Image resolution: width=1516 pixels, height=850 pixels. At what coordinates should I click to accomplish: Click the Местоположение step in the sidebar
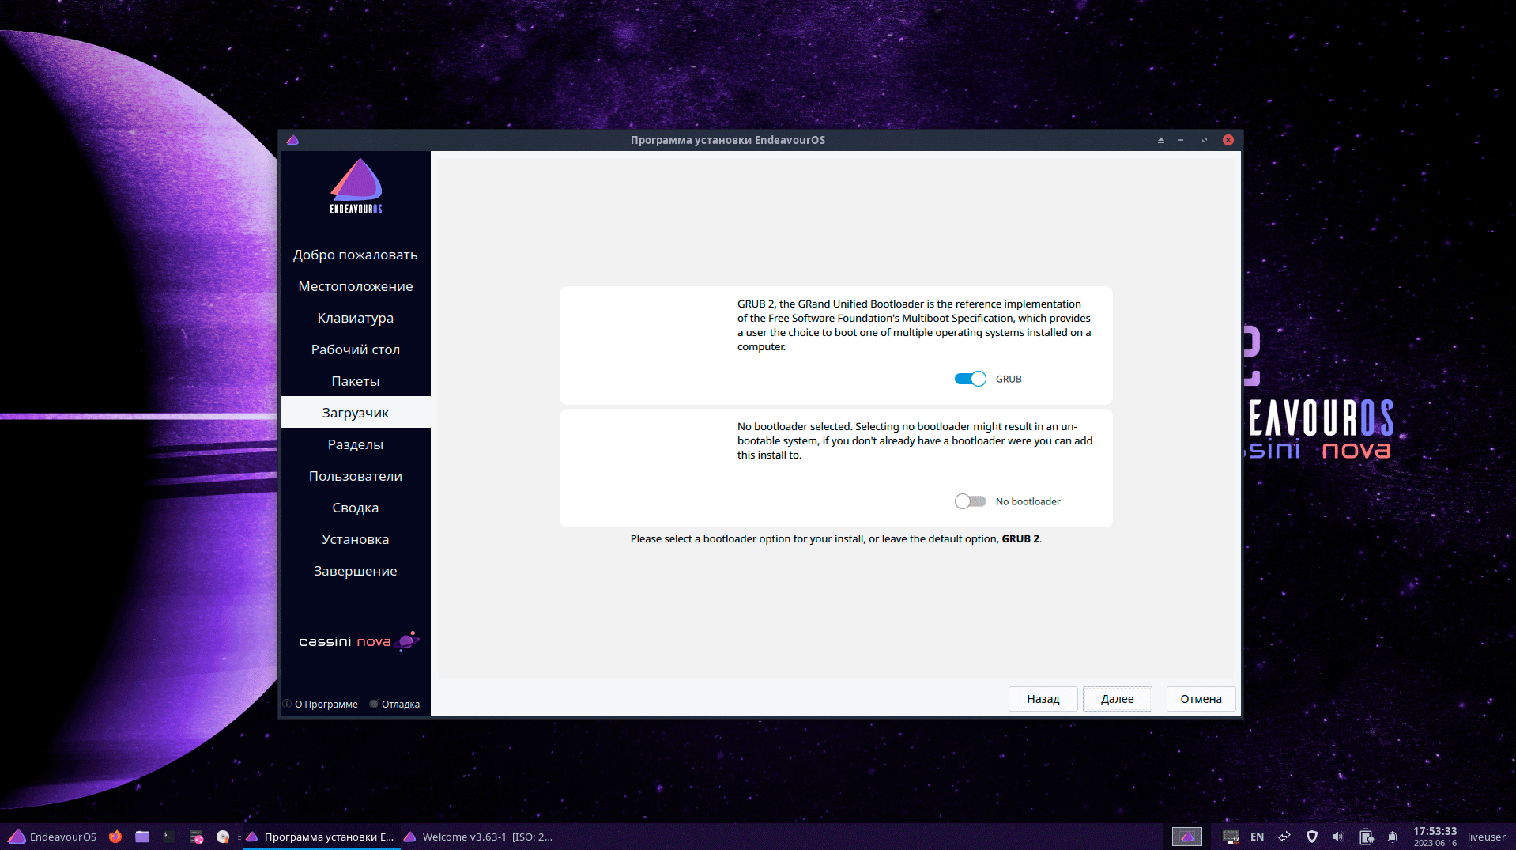[x=356, y=286]
